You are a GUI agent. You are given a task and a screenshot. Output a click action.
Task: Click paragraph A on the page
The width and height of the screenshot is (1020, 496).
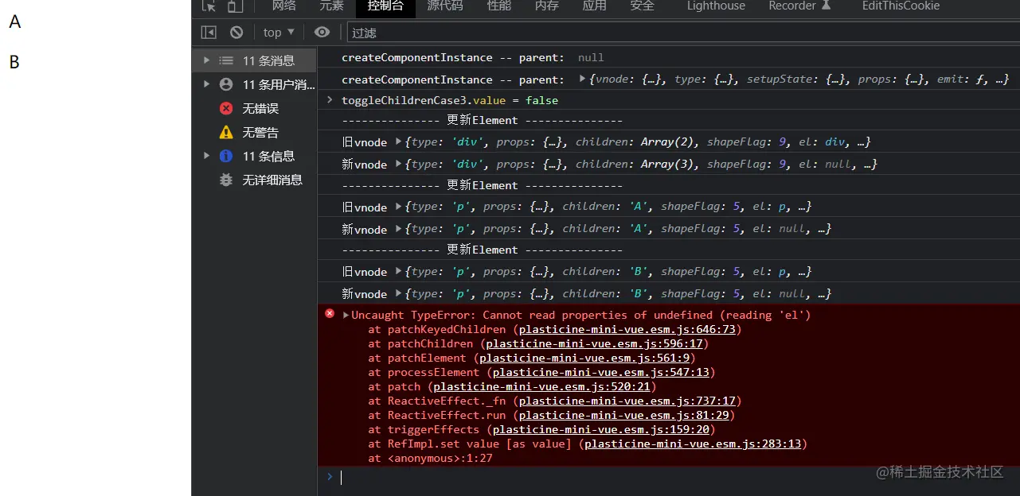tap(14, 22)
